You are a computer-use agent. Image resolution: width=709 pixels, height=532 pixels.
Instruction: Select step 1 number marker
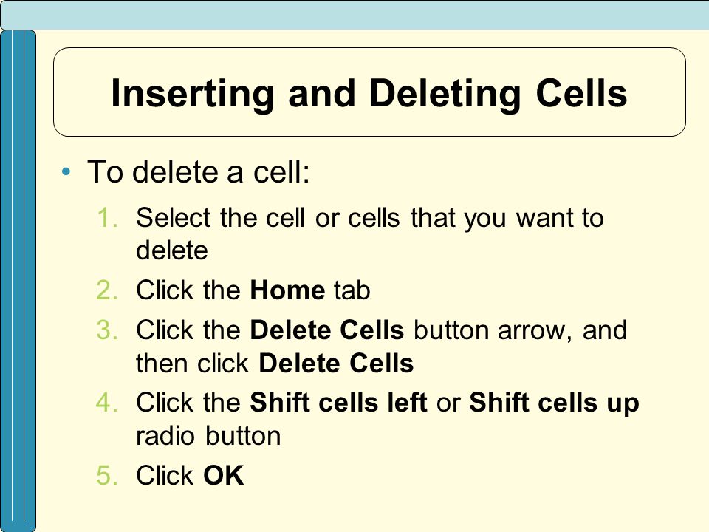click(107, 217)
